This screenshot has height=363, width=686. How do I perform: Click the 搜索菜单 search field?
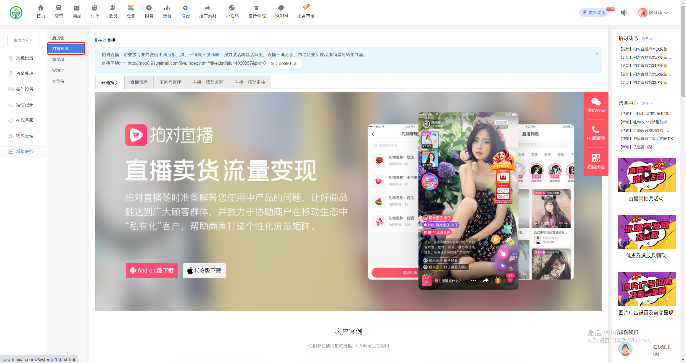point(24,40)
